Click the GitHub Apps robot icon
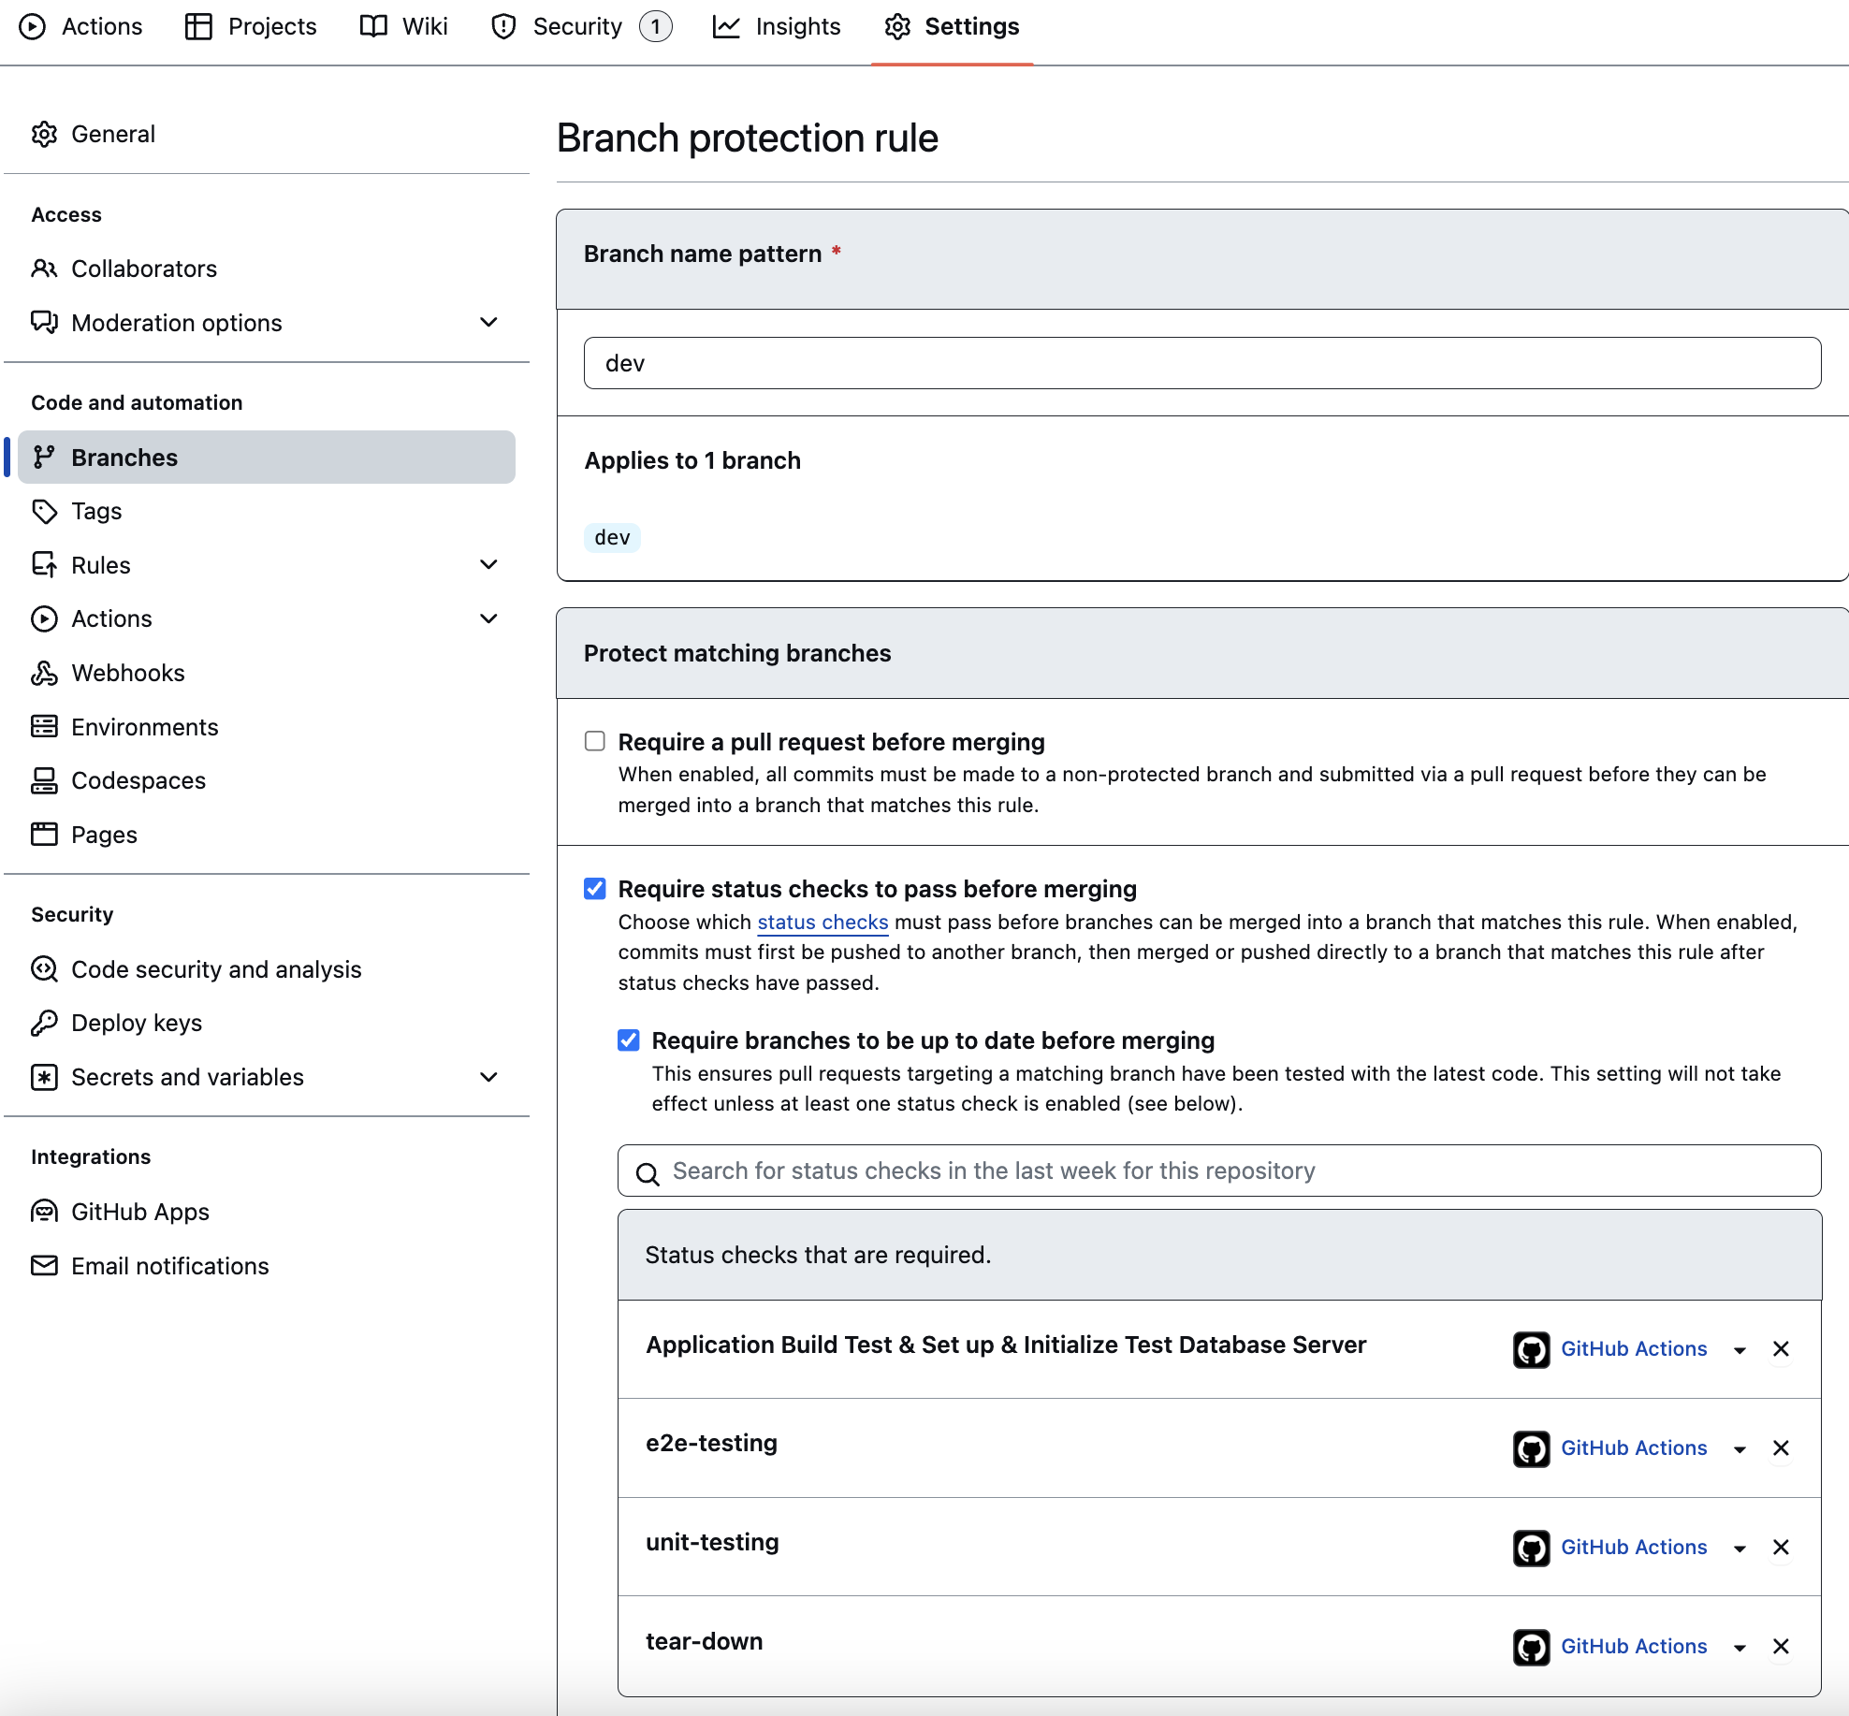Viewport: 1849px width, 1716px height. [x=44, y=1212]
